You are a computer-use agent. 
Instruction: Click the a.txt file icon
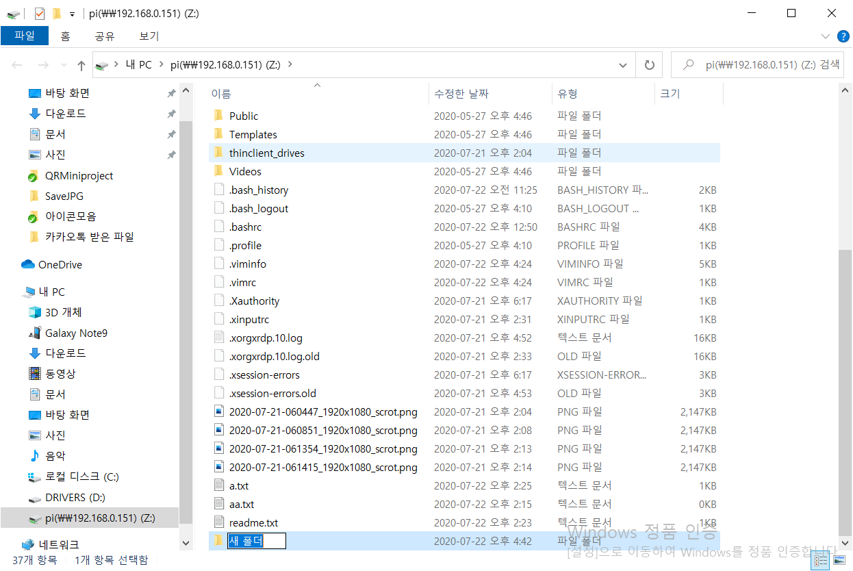[218, 485]
